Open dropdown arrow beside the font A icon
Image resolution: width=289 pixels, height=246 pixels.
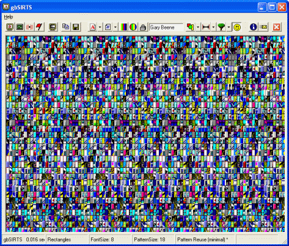[x=100, y=27]
